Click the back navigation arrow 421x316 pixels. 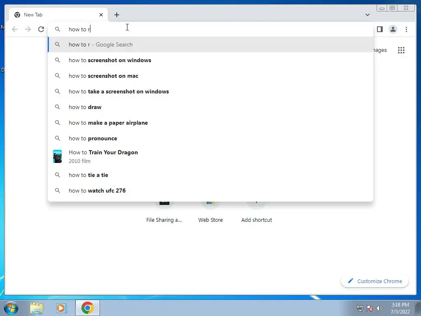point(15,29)
